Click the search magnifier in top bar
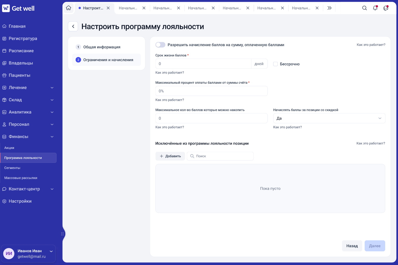 pyautogui.click(x=364, y=8)
